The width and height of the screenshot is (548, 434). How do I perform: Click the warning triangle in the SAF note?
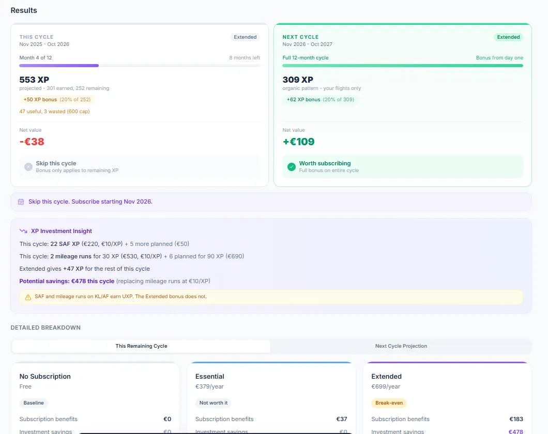[27, 297]
